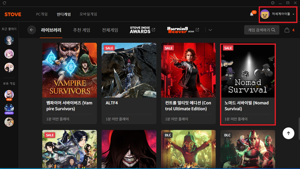Open the game marked NEW in the sidebar

[x=9, y=95]
